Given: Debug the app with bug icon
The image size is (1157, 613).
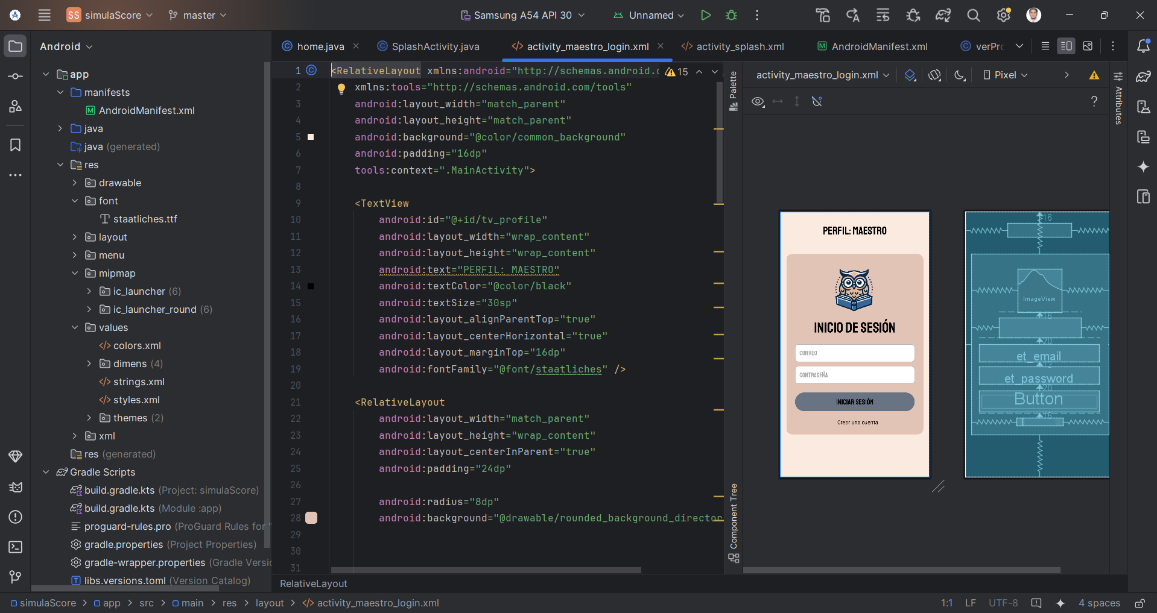Looking at the screenshot, I should point(731,15).
